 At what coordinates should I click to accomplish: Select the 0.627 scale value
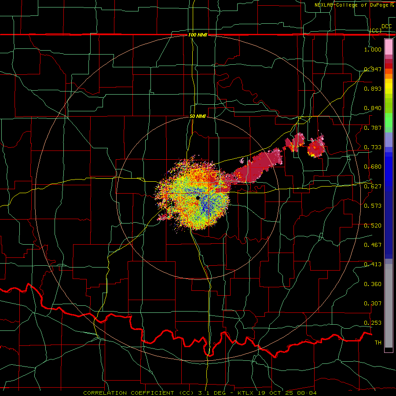(x=373, y=187)
